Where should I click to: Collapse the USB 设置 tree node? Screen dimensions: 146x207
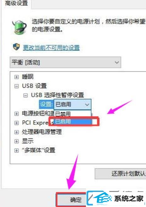pos(16,86)
